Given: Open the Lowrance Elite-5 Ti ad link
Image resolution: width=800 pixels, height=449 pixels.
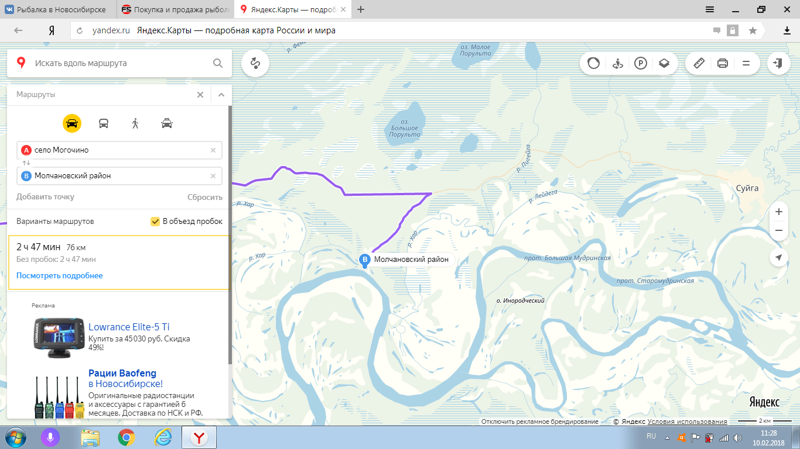Looking at the screenshot, I should point(129,327).
